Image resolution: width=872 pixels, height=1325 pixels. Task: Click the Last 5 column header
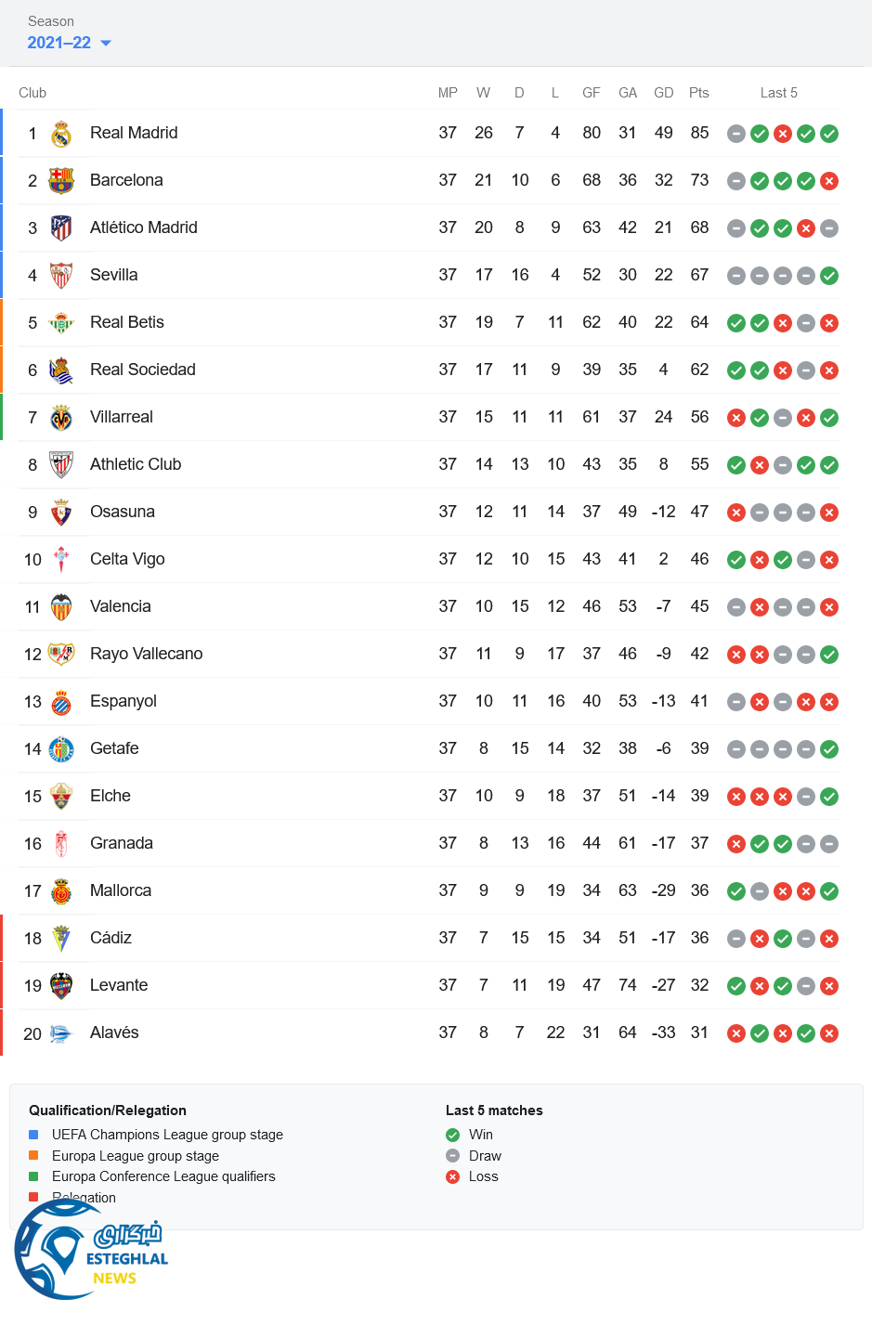778,93
